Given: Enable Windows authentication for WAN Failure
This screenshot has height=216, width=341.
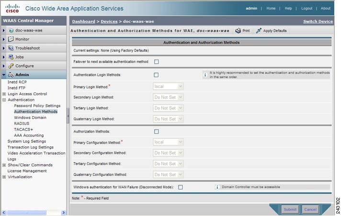Looking at the screenshot, I should click(x=180, y=187).
